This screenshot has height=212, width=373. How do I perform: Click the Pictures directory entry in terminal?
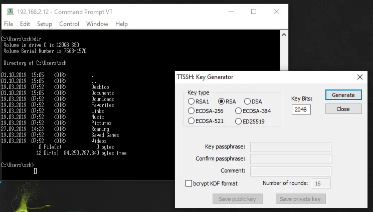click(x=102, y=123)
